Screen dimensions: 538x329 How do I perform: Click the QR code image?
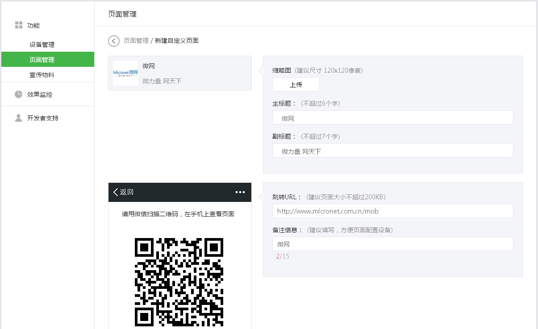click(x=179, y=282)
